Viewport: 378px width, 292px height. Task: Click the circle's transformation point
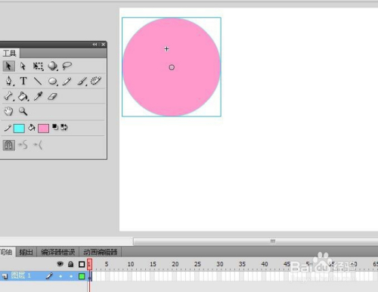tap(172, 67)
